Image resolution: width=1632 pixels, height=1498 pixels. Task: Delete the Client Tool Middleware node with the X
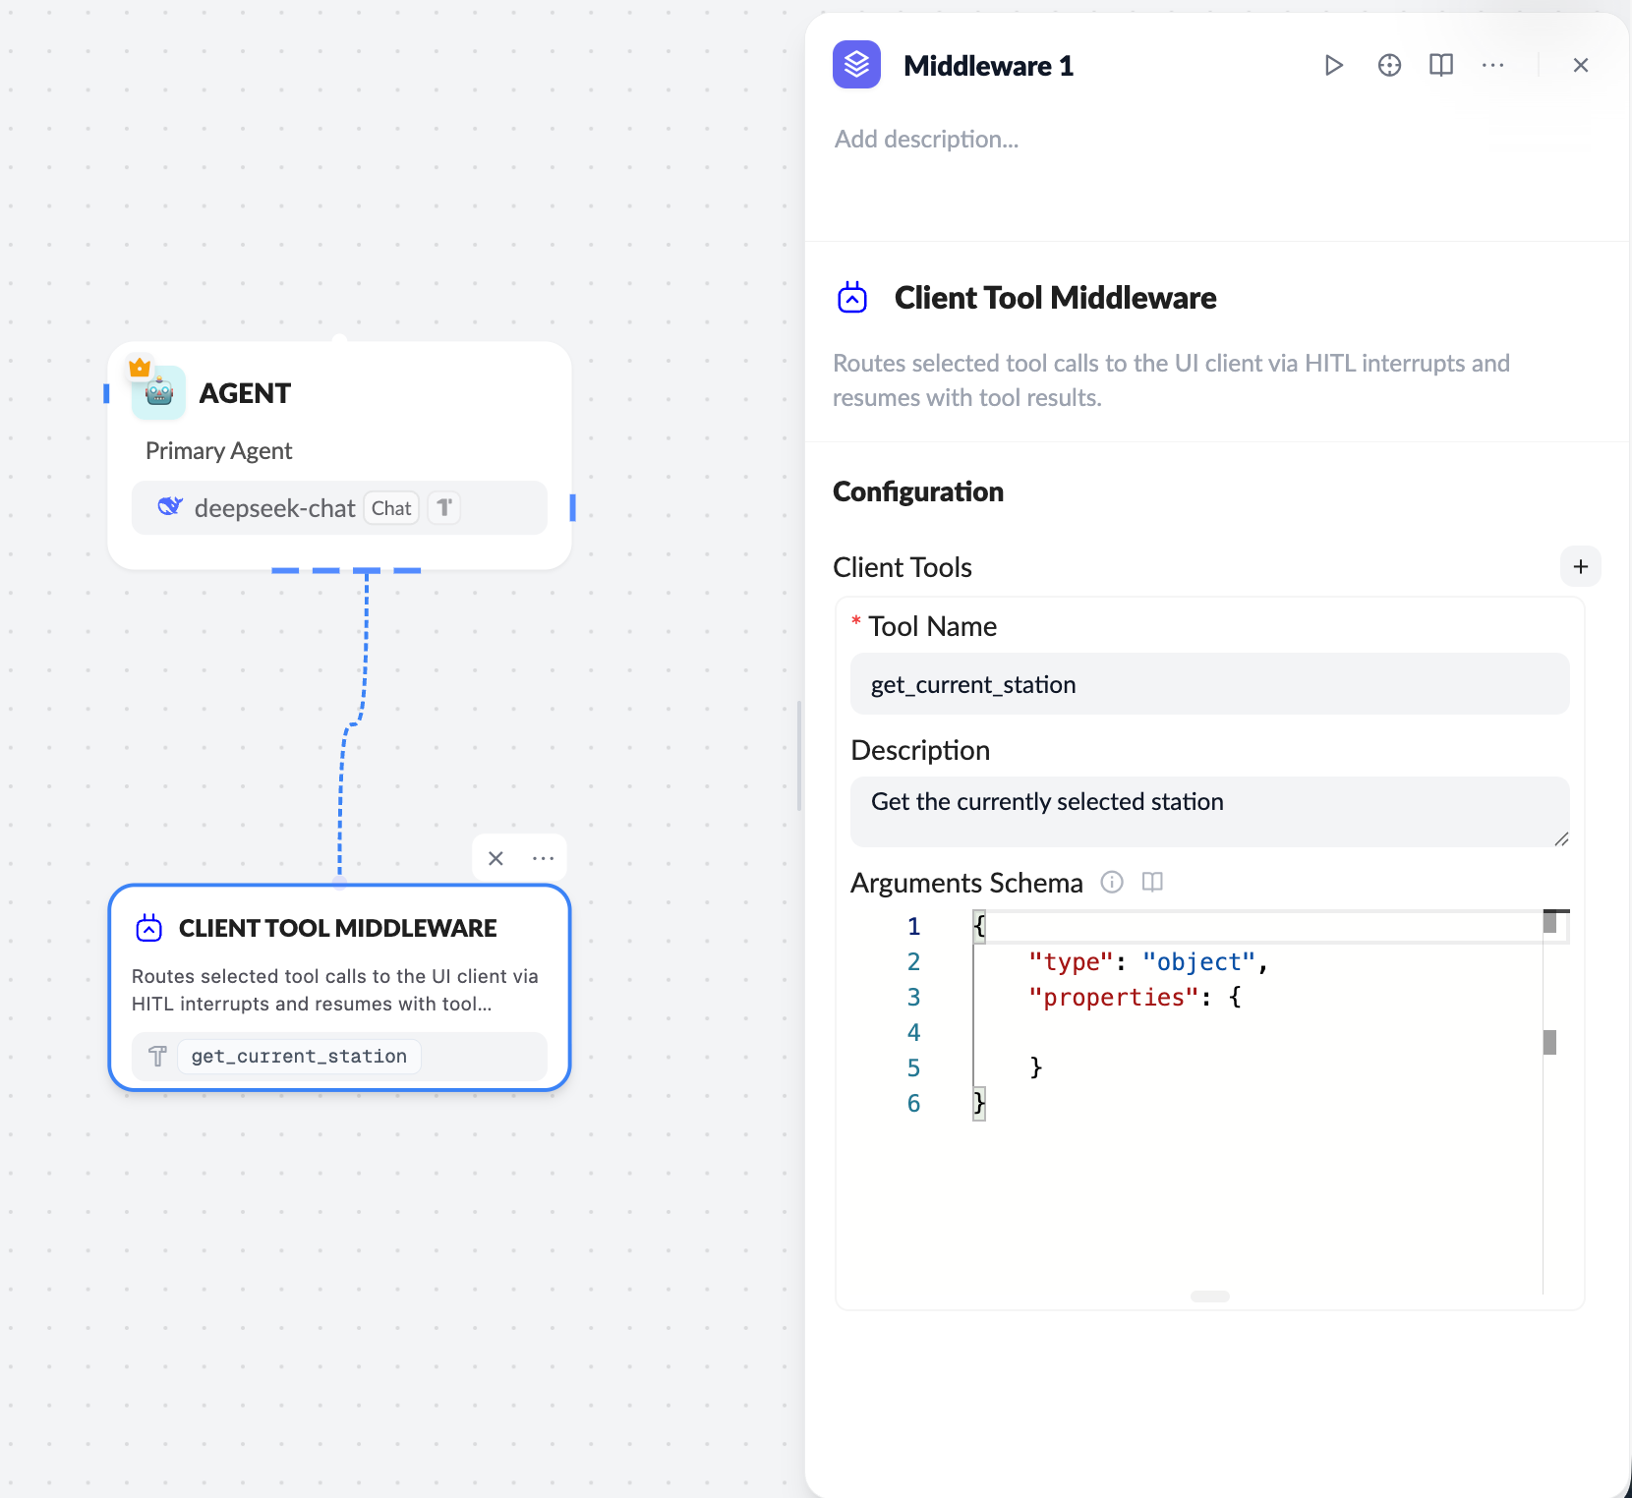pyautogui.click(x=495, y=857)
